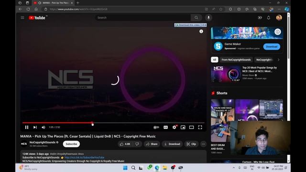Viewport: 306px width, 172px height.
Task: Open the taskbar weather widget
Action: click(28, 168)
